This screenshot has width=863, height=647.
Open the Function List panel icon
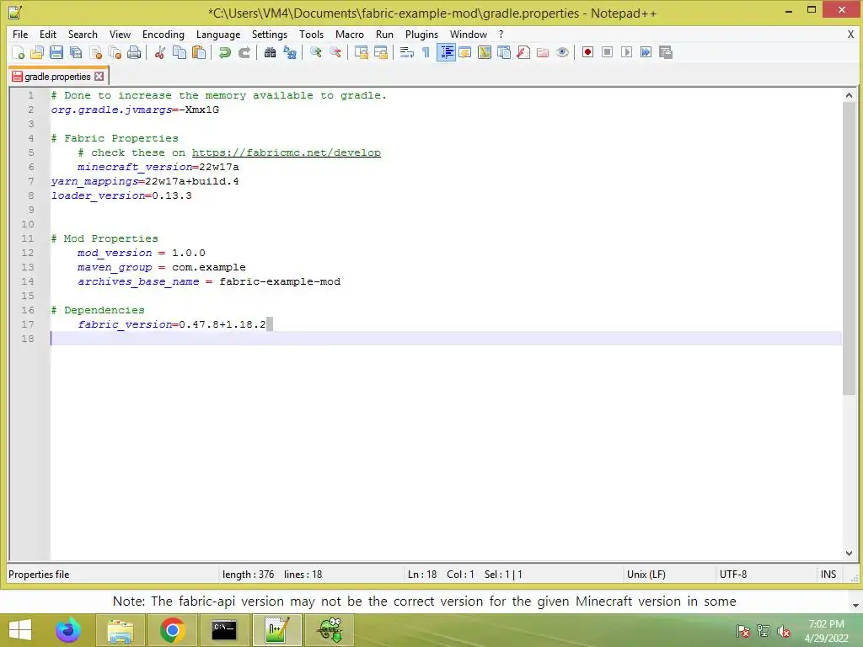click(523, 52)
